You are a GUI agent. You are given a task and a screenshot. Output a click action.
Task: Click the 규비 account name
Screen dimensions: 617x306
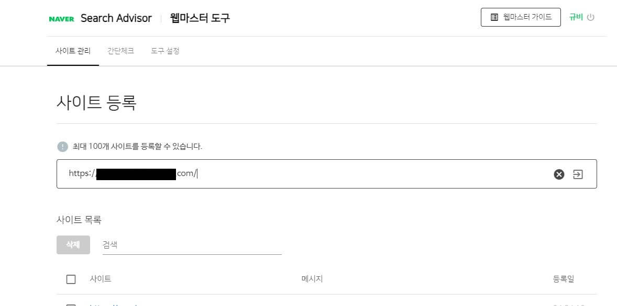[x=575, y=17]
